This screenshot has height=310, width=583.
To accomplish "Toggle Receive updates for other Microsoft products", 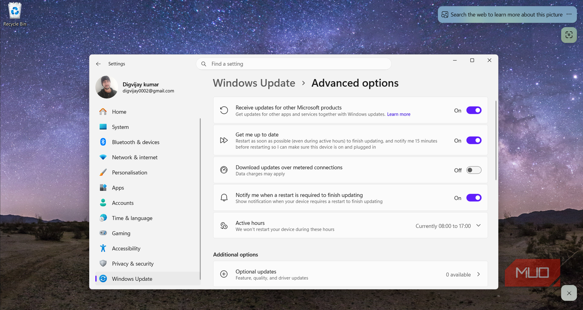I will point(474,110).
